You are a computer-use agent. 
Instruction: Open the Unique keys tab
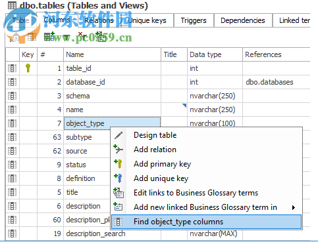point(147,20)
